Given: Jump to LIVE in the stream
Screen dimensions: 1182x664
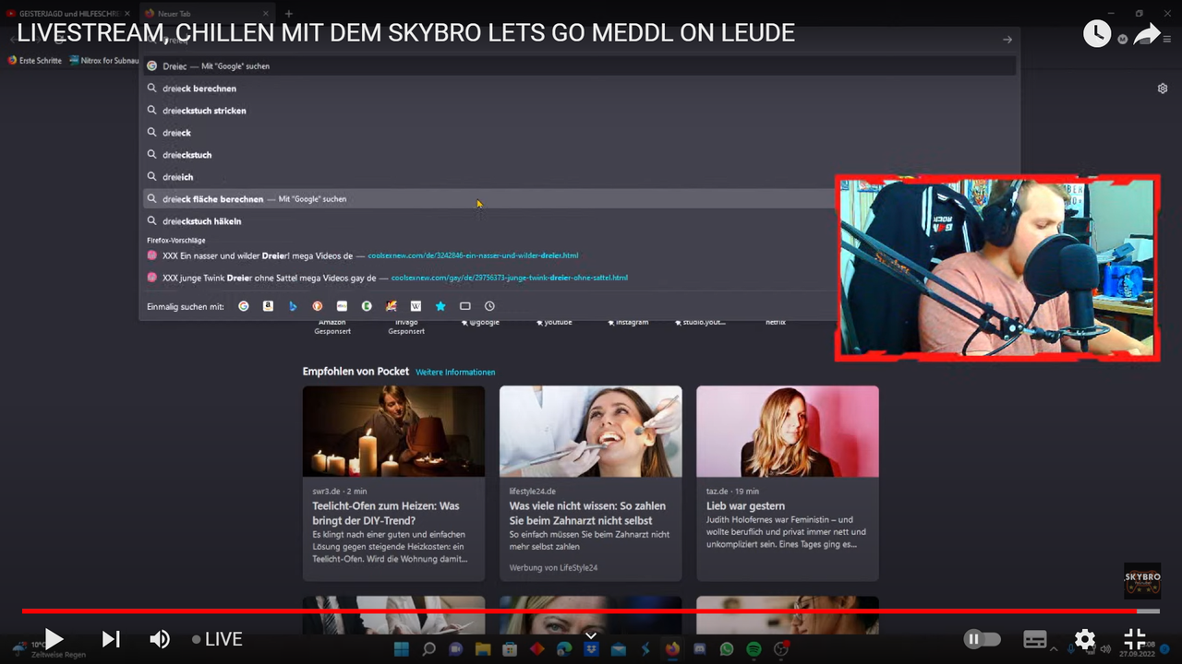Looking at the screenshot, I should (217, 639).
